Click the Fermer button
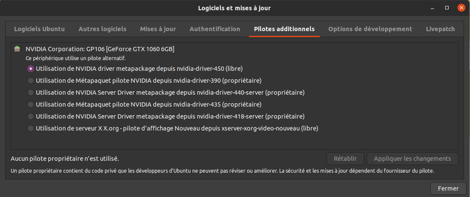This screenshot has width=470, height=197. [x=448, y=188]
